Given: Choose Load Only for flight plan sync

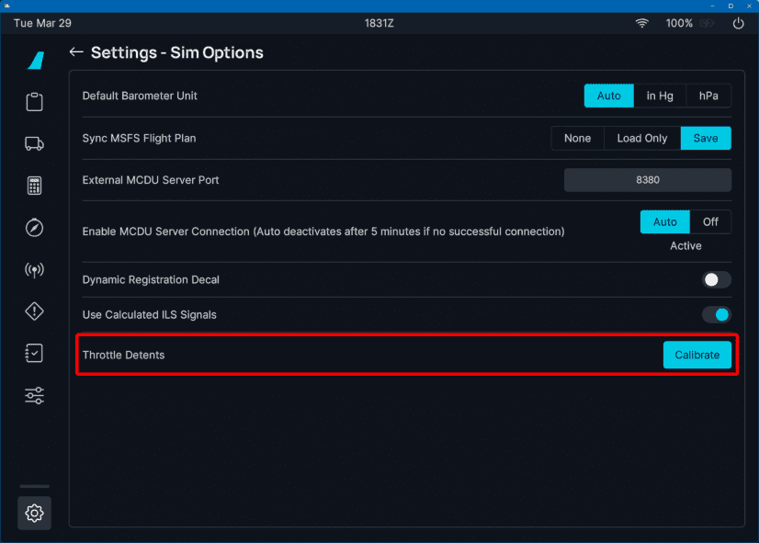Looking at the screenshot, I should (641, 138).
